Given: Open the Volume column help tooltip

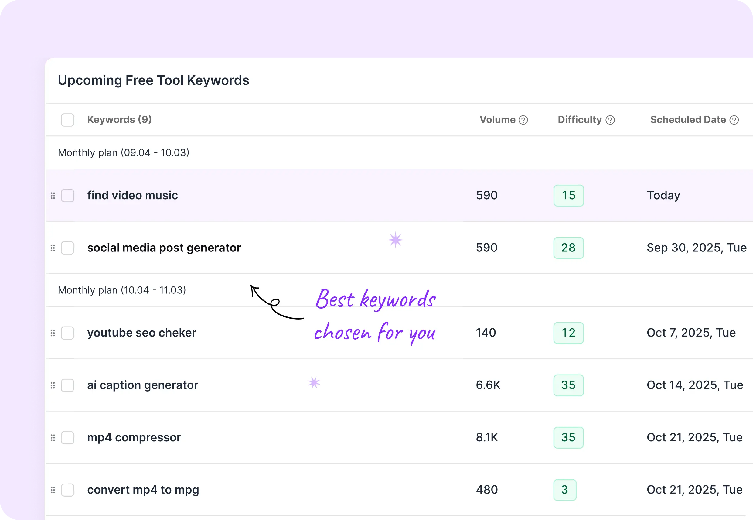Looking at the screenshot, I should (x=523, y=120).
